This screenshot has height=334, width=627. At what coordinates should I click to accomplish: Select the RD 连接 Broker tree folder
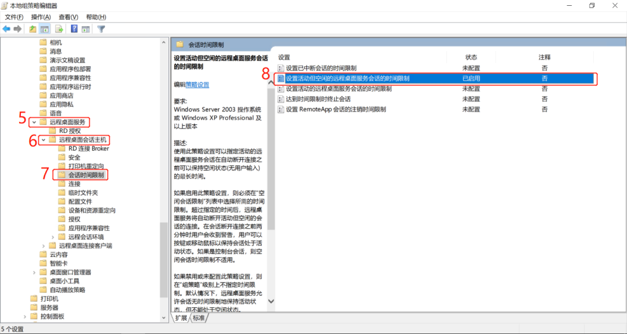(89, 148)
